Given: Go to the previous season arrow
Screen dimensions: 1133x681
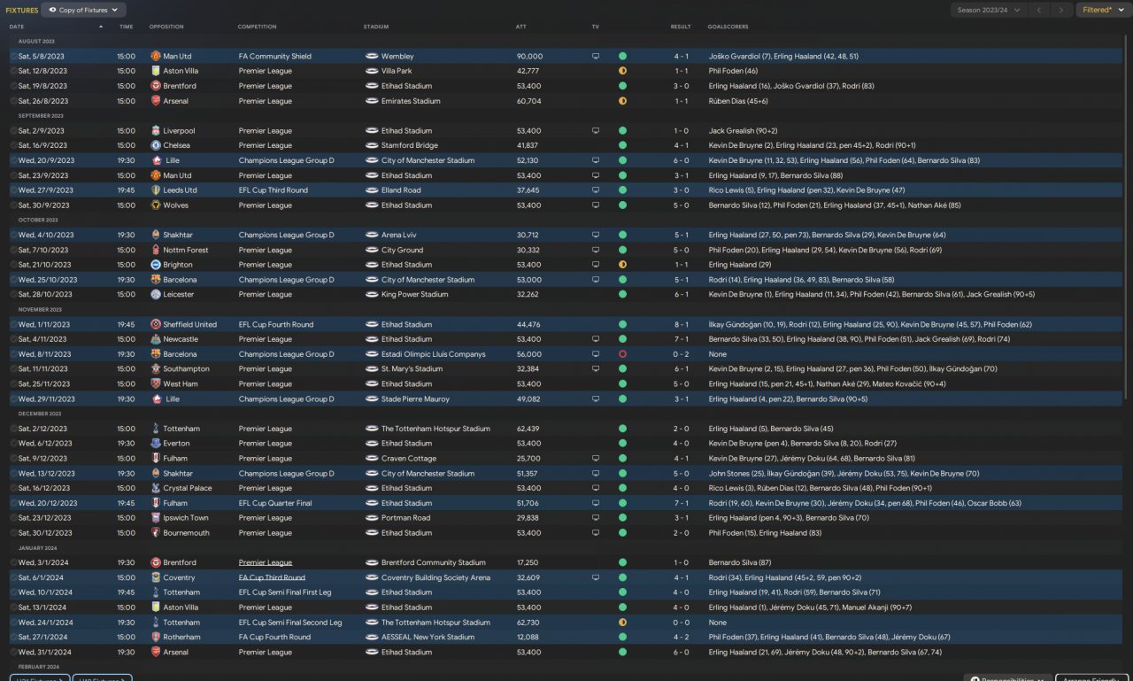Looking at the screenshot, I should tap(1038, 10).
